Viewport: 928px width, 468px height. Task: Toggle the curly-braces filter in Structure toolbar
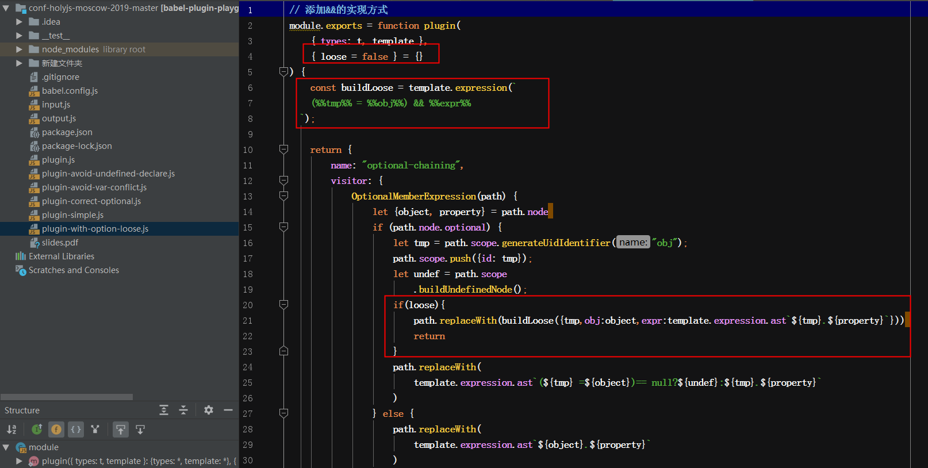pyautogui.click(x=76, y=429)
